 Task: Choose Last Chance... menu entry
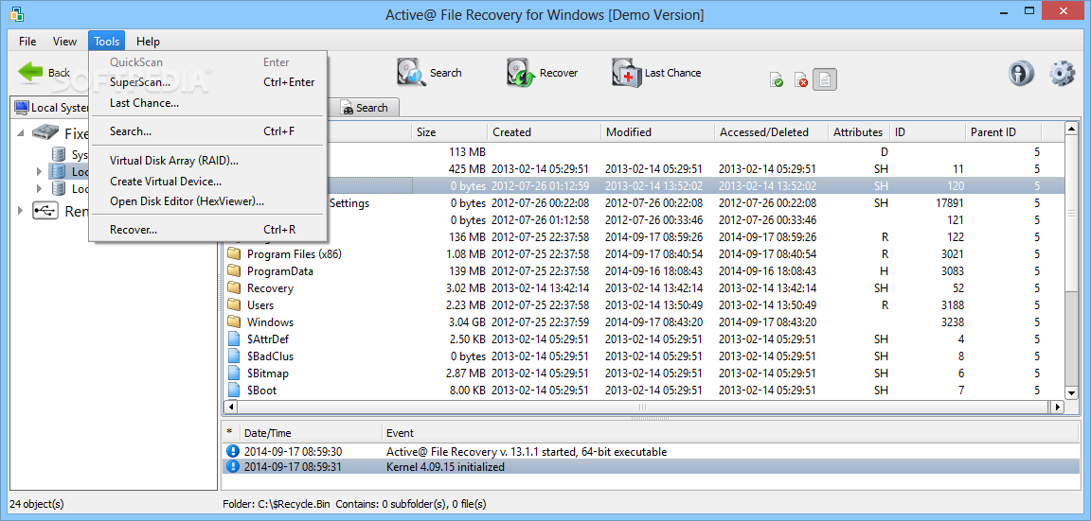(x=207, y=103)
